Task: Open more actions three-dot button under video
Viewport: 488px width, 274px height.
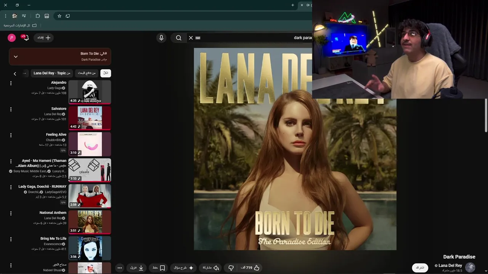Action: [x=120, y=268]
